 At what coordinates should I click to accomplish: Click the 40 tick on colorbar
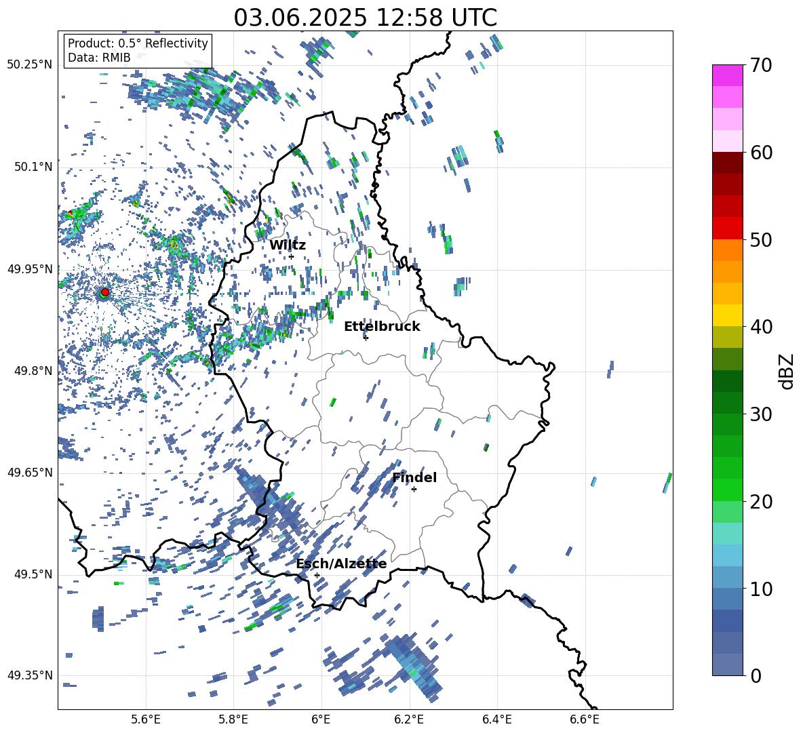point(761,327)
